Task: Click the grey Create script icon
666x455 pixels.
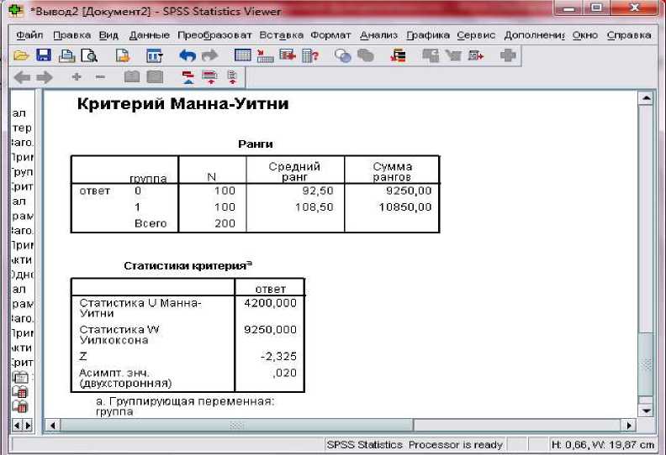Action: point(452,55)
